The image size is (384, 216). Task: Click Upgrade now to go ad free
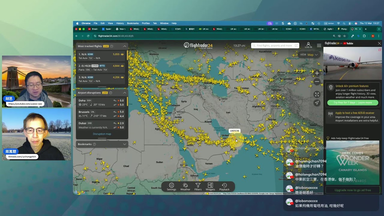353,190
